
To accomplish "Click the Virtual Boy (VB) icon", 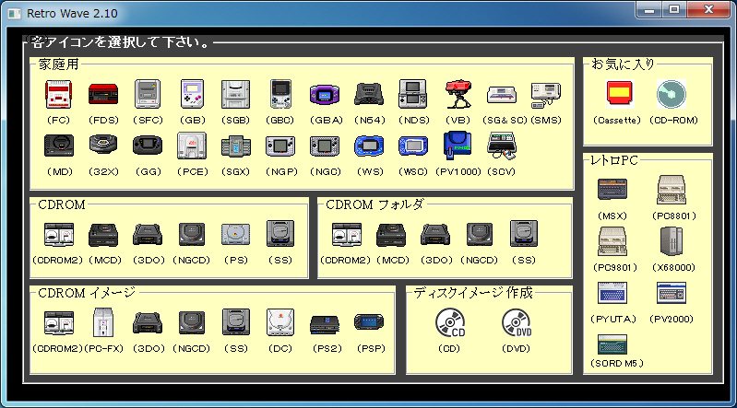I will click(458, 94).
